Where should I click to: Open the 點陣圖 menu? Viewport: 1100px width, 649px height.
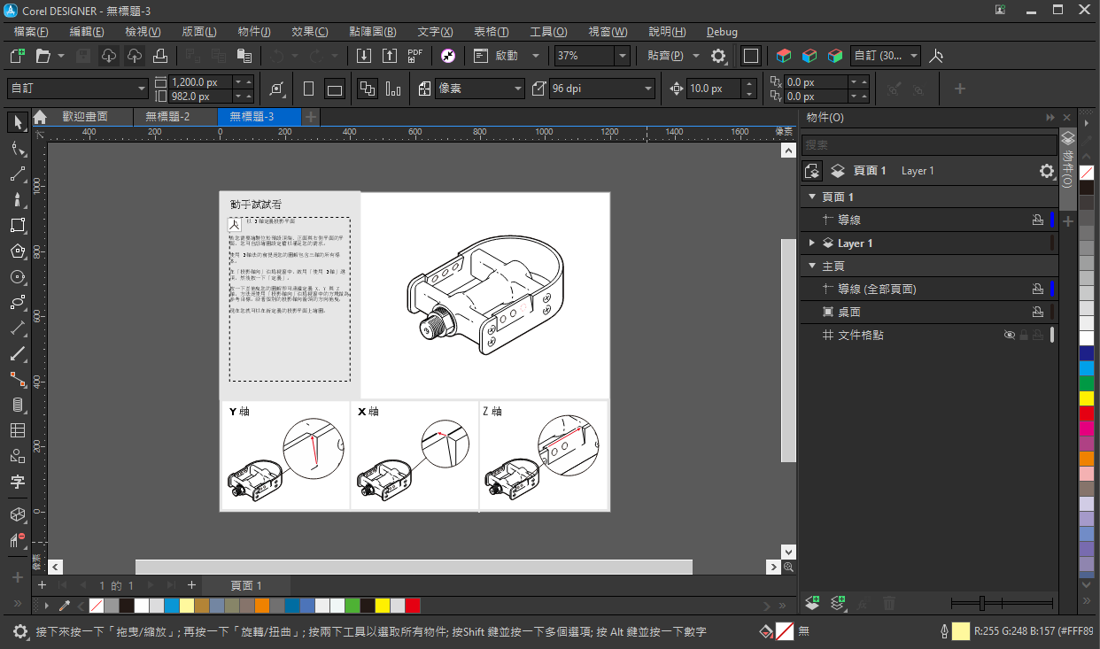[x=373, y=31]
